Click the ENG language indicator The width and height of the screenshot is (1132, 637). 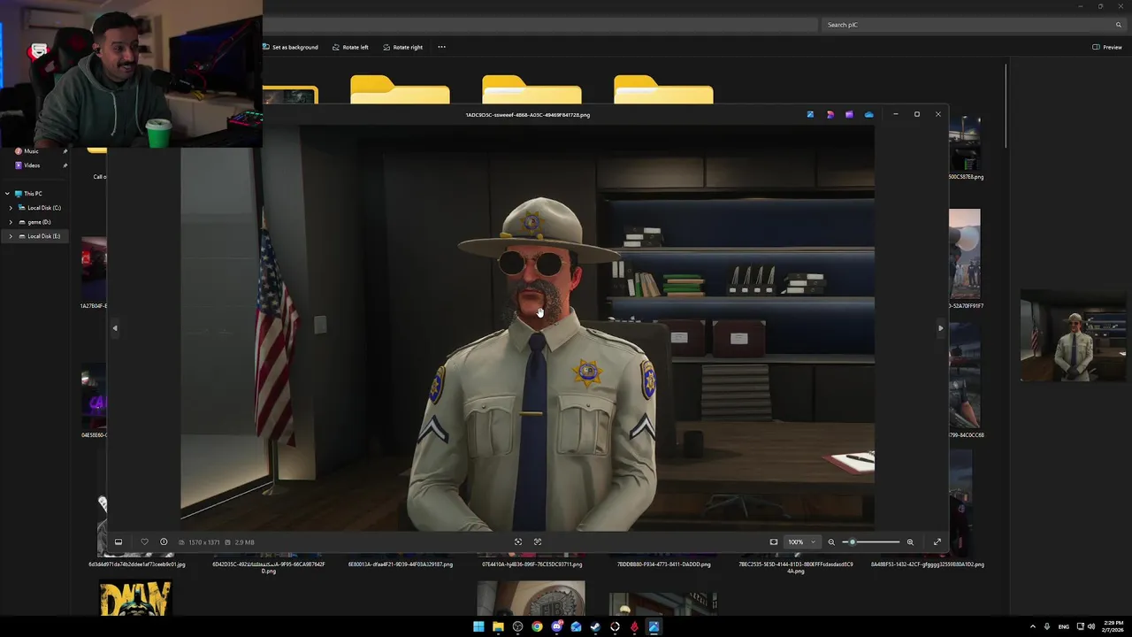pos(1065,626)
